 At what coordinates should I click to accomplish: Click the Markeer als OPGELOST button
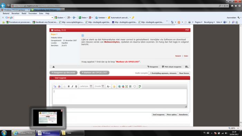(x=94, y=72)
